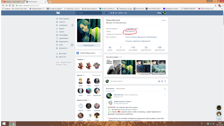Screen dimensions: 224x126
Task: Skip to next track in header player
Action: click(116, 13)
